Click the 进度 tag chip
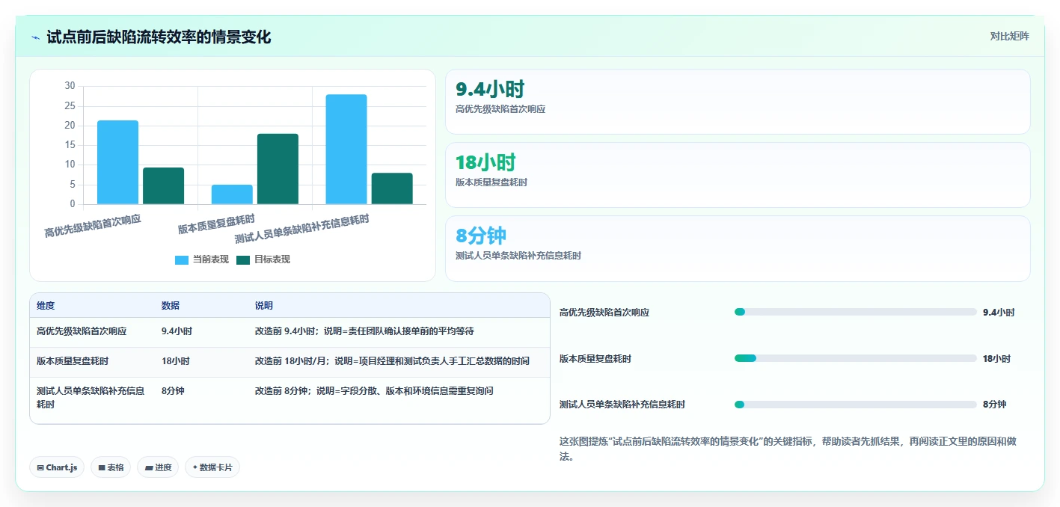 click(158, 467)
